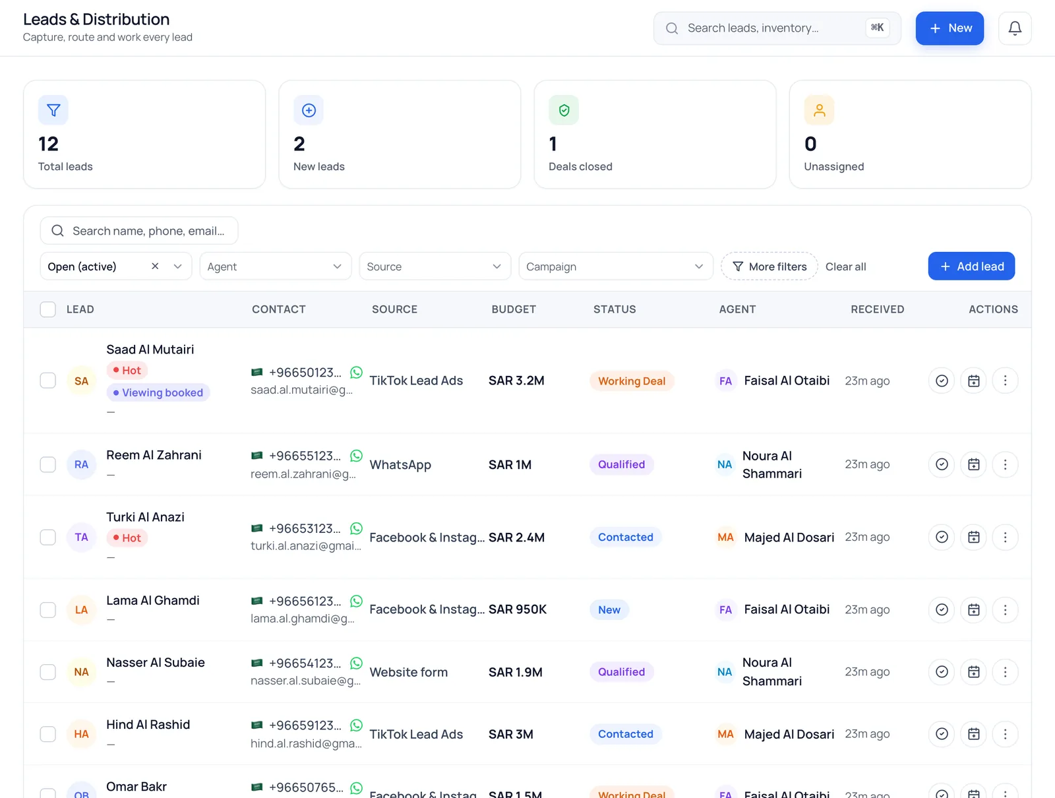Screen dimensions: 1055x798
Task: Focus the Search leads, inventory field
Action: tap(777, 28)
